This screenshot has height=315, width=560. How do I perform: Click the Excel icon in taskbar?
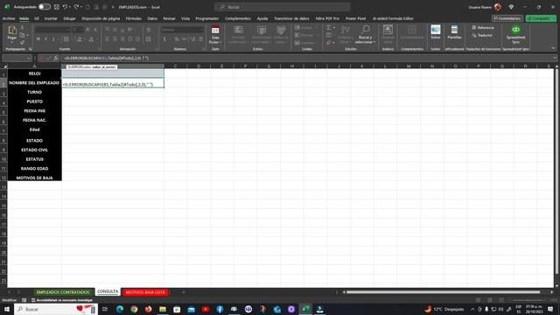(305, 309)
